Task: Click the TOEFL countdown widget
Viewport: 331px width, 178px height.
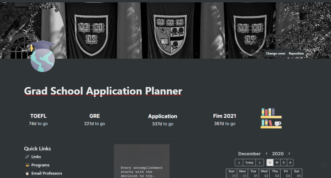Action: [x=38, y=120]
